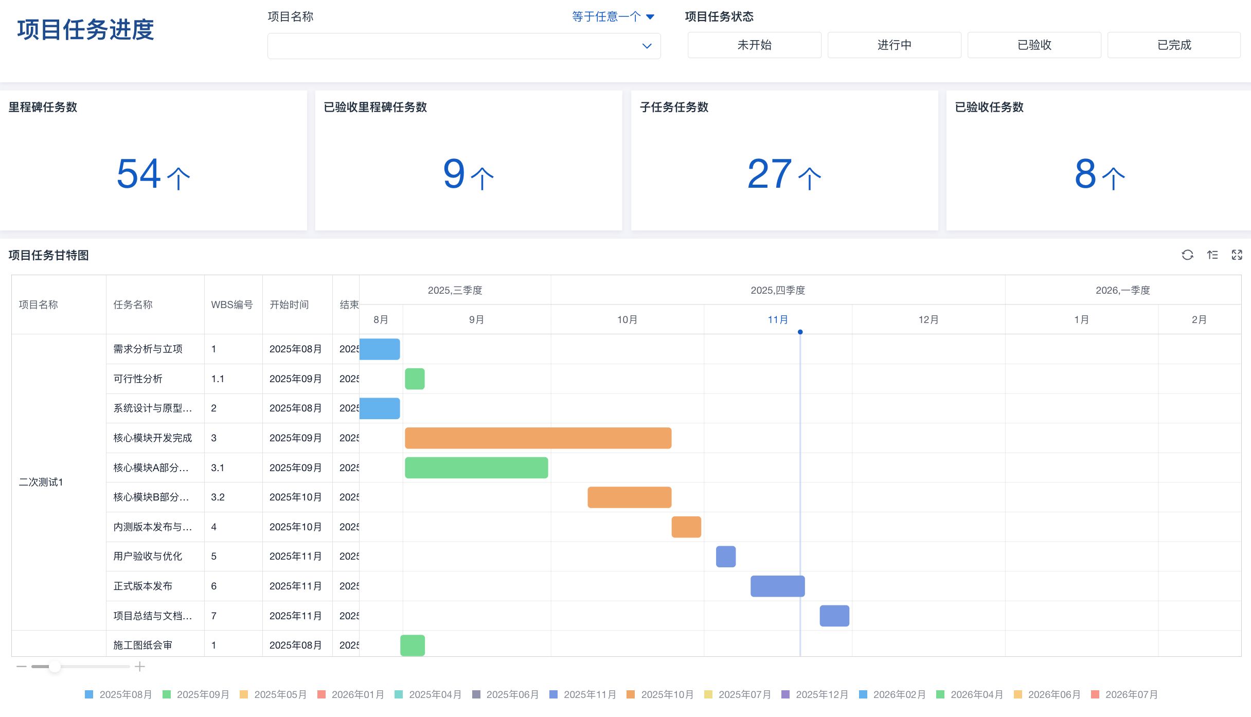Image resolution: width=1251 pixels, height=717 pixels.
Task: Click the today marker dot on the timeline
Action: [x=800, y=332]
